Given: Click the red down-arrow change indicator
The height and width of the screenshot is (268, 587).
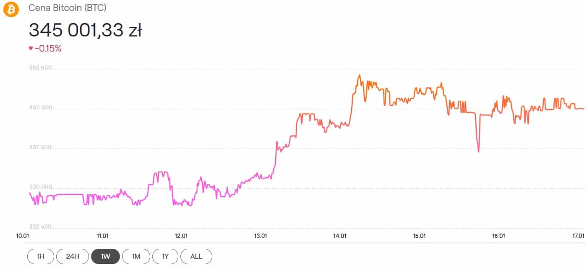Looking at the screenshot, I should pos(31,49).
